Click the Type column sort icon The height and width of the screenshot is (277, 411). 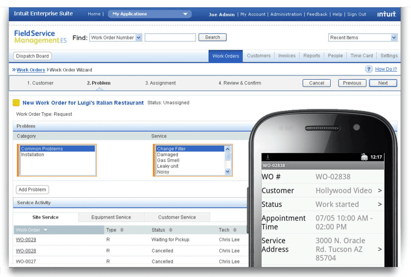click(122, 230)
